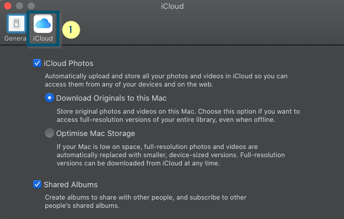Click the greyed zoom window button
344x219 pixels.
pyautogui.click(x=31, y=6)
